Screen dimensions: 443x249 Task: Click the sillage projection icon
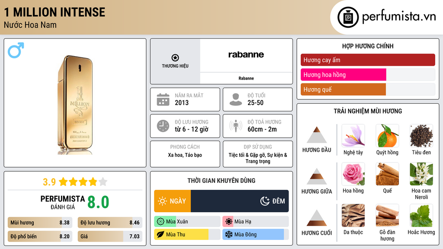pyautogui.click(x=235, y=126)
